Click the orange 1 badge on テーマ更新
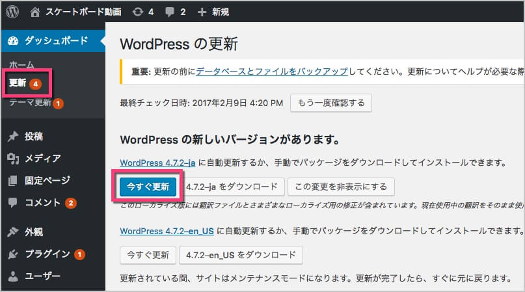The width and height of the screenshot is (525, 292). [x=58, y=103]
